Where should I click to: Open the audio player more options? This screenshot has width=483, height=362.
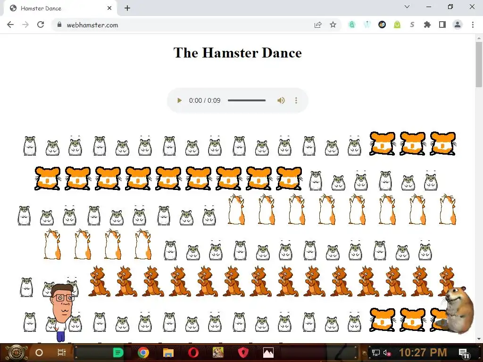click(x=296, y=101)
